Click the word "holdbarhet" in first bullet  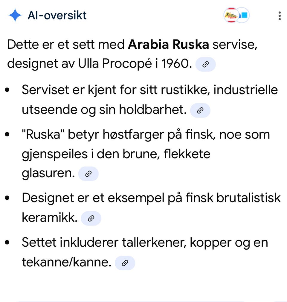tap(153, 109)
